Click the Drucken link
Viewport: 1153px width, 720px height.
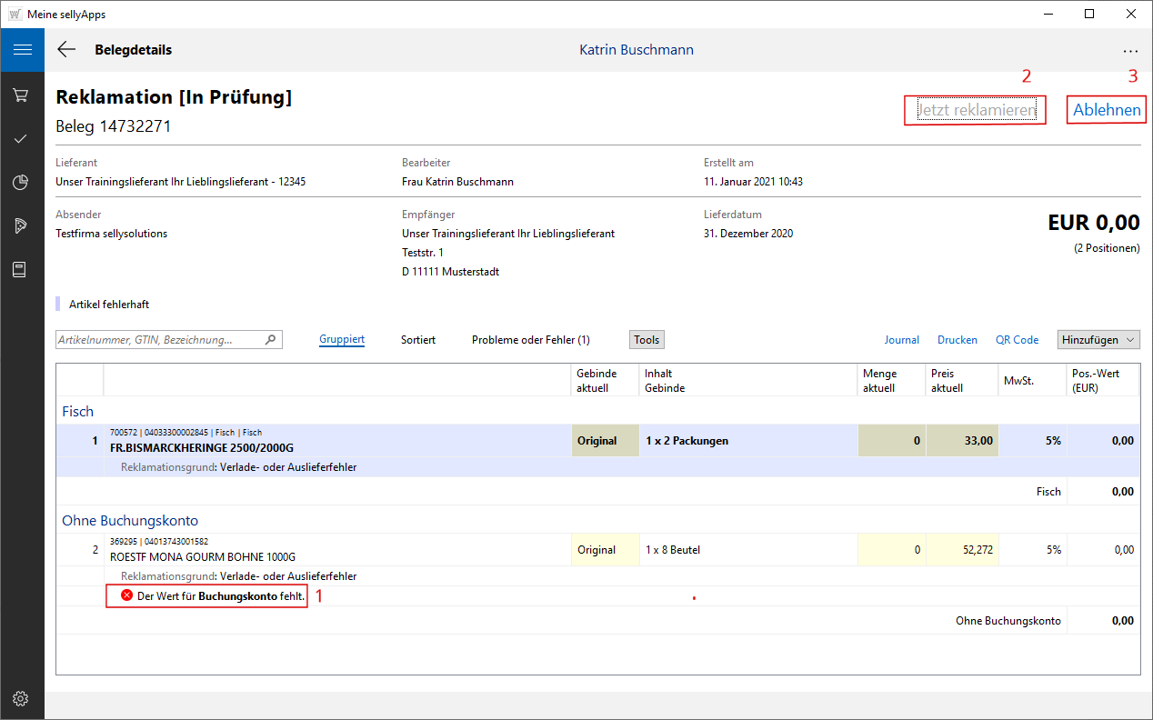pos(957,340)
